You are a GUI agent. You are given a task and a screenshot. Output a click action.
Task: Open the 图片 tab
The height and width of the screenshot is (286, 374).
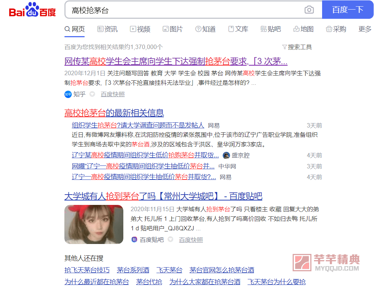coord(173,29)
